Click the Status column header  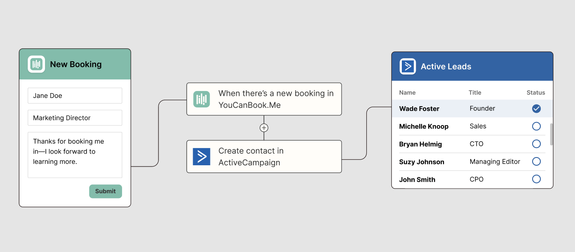[x=536, y=93]
